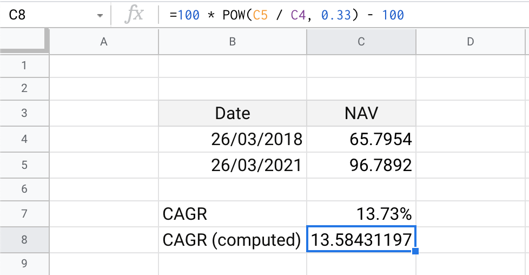Select empty cell B2
The image size is (529, 275).
point(233,89)
